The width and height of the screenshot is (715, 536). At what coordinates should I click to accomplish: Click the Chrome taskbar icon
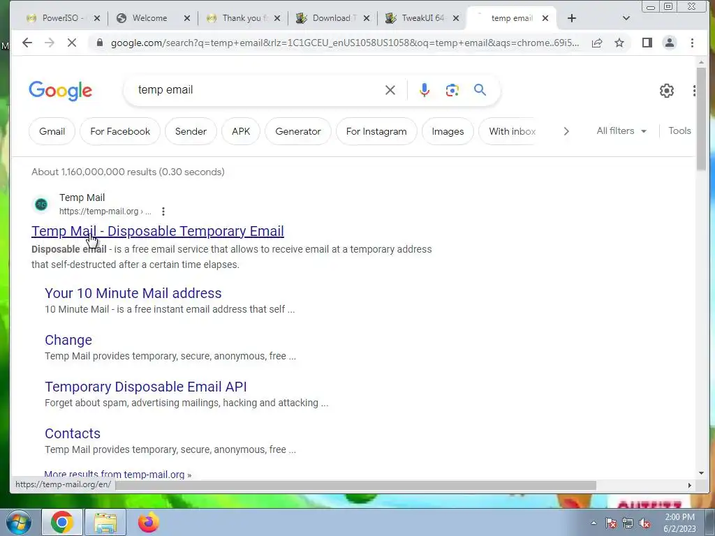pos(62,522)
